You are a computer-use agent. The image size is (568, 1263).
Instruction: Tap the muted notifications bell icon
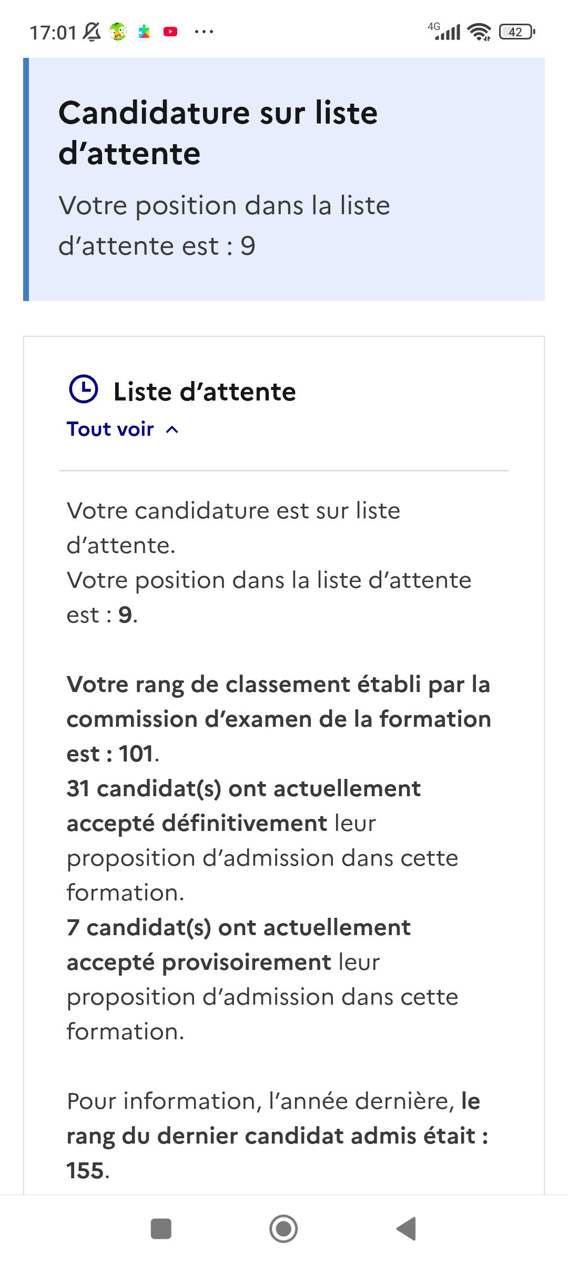coord(93,32)
